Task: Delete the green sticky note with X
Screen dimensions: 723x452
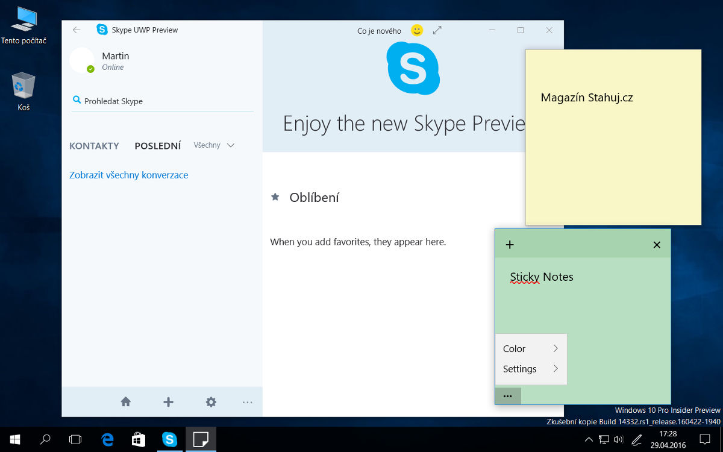Action: click(657, 244)
